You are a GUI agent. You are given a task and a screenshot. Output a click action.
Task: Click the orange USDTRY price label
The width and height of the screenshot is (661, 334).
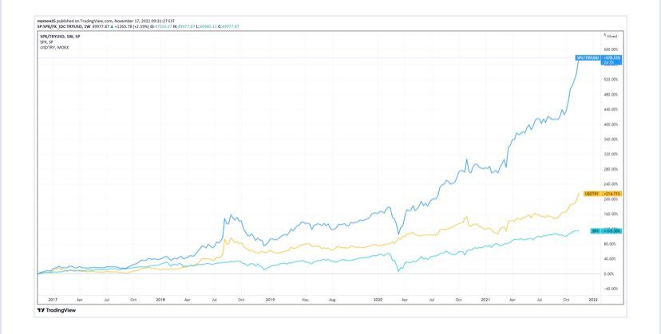tap(592, 194)
